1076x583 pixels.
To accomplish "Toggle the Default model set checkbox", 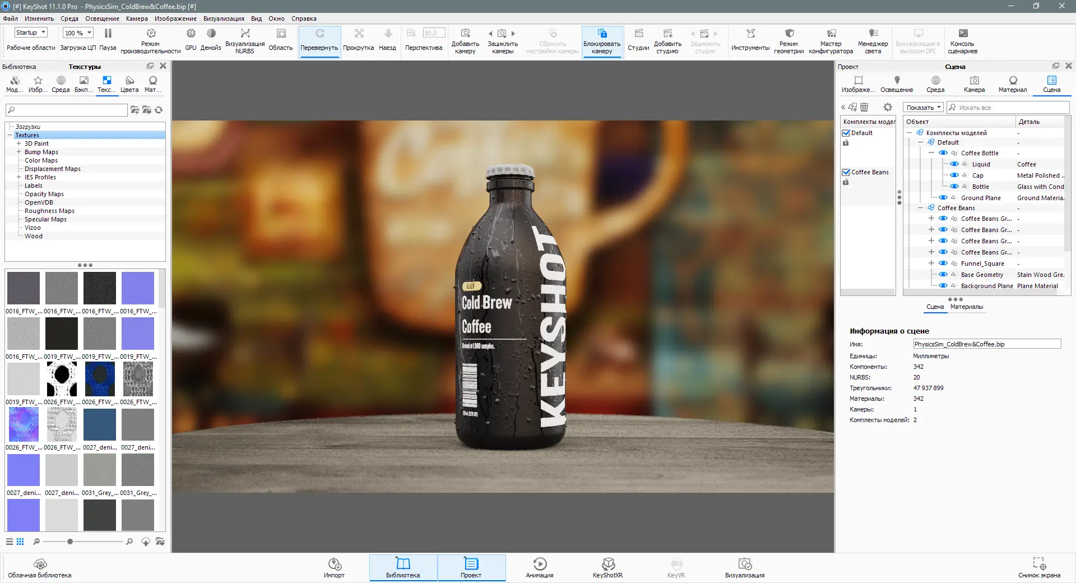I will [846, 133].
